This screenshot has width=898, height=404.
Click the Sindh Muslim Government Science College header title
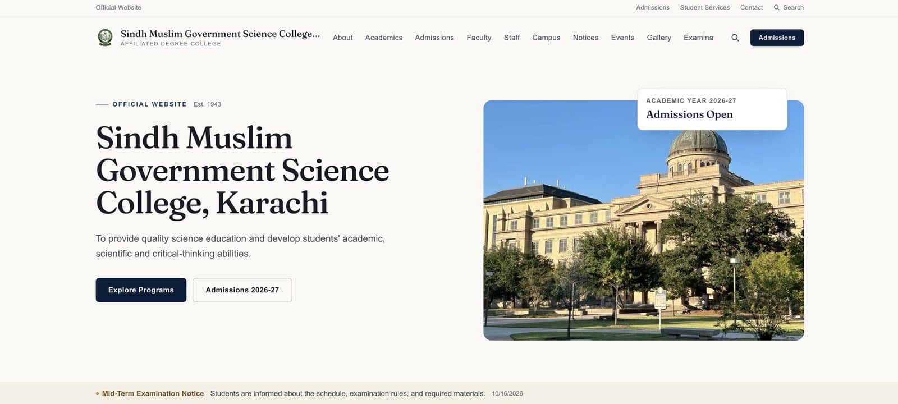(220, 34)
